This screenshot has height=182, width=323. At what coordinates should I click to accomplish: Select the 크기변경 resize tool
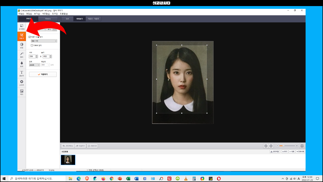[x=22, y=27]
